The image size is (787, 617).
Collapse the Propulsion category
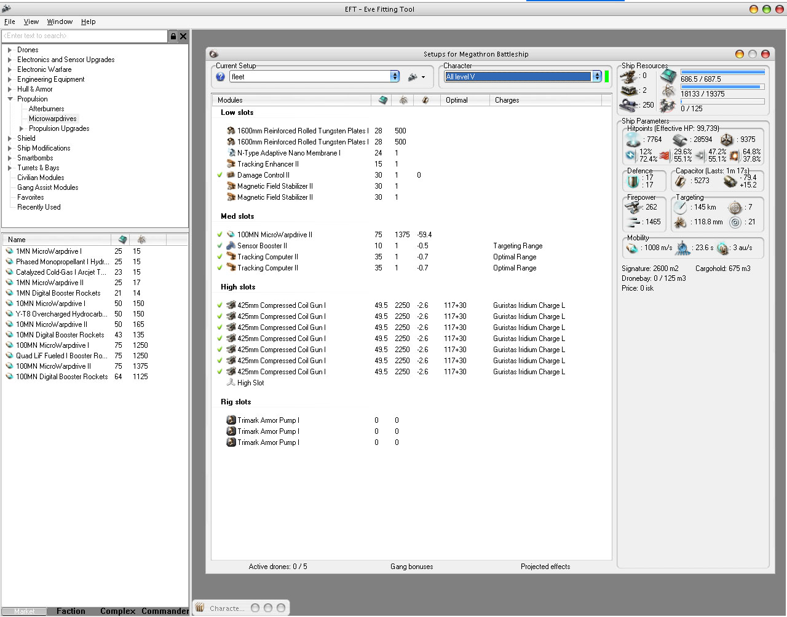[10, 99]
